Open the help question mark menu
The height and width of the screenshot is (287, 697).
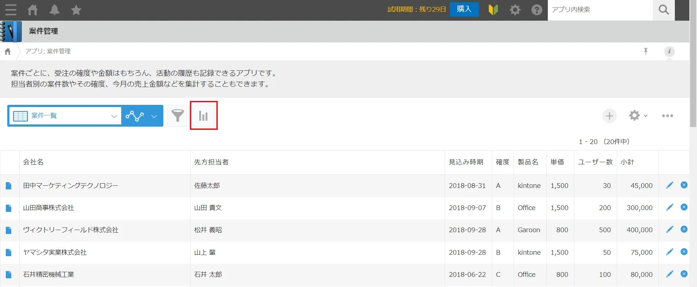click(537, 10)
